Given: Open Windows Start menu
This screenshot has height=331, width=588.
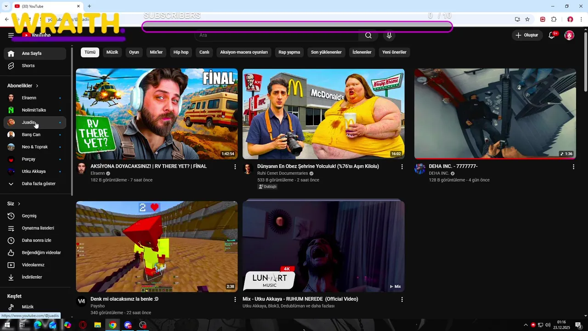Looking at the screenshot, I should pos(7,325).
